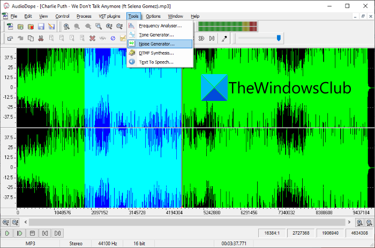Click the skip to end toolbar icon
The image size is (375, 248).
coord(212,38)
